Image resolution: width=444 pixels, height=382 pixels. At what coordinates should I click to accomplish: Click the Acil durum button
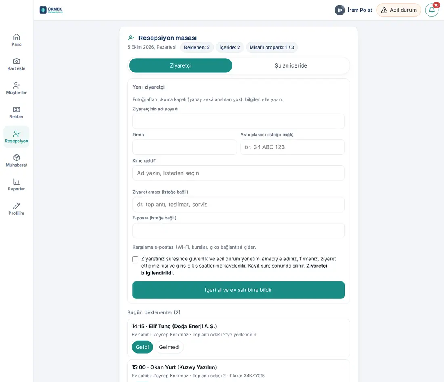(x=399, y=10)
